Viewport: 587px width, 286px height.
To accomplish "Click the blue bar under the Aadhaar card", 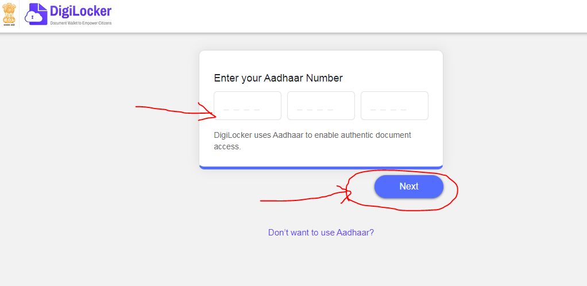I will [320, 168].
